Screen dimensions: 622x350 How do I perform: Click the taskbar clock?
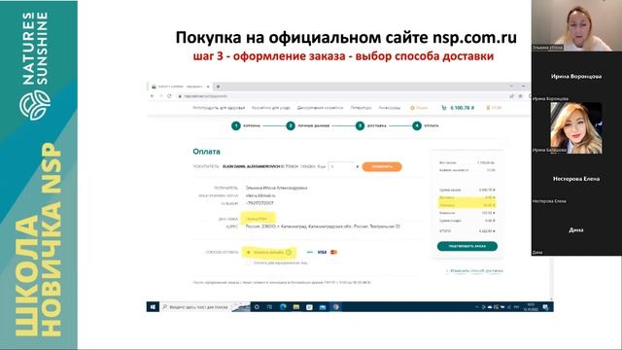(x=531, y=307)
